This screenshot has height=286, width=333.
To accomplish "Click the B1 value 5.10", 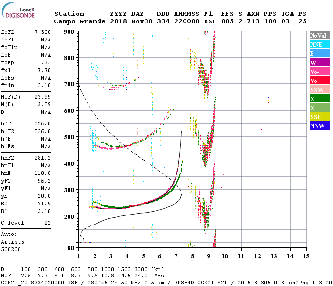I will click(44, 211).
